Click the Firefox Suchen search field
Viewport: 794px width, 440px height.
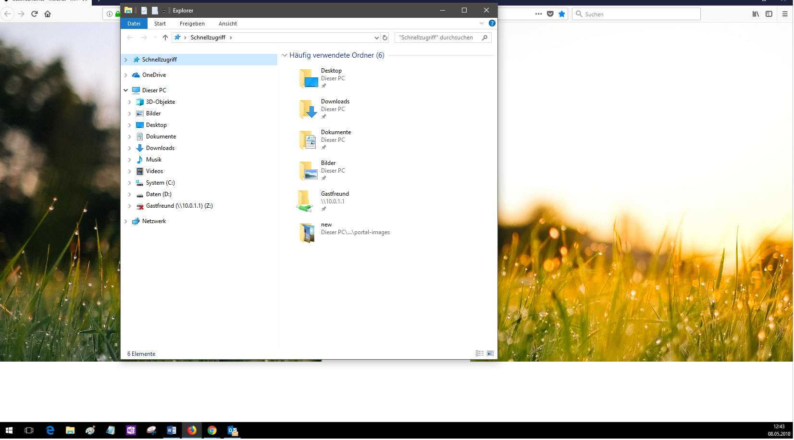click(636, 14)
